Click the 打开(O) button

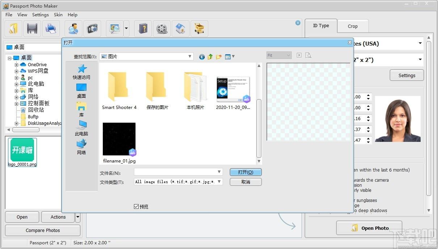(245, 172)
